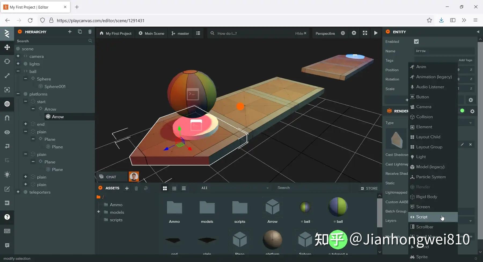Open the CHAT panel

tap(111, 177)
